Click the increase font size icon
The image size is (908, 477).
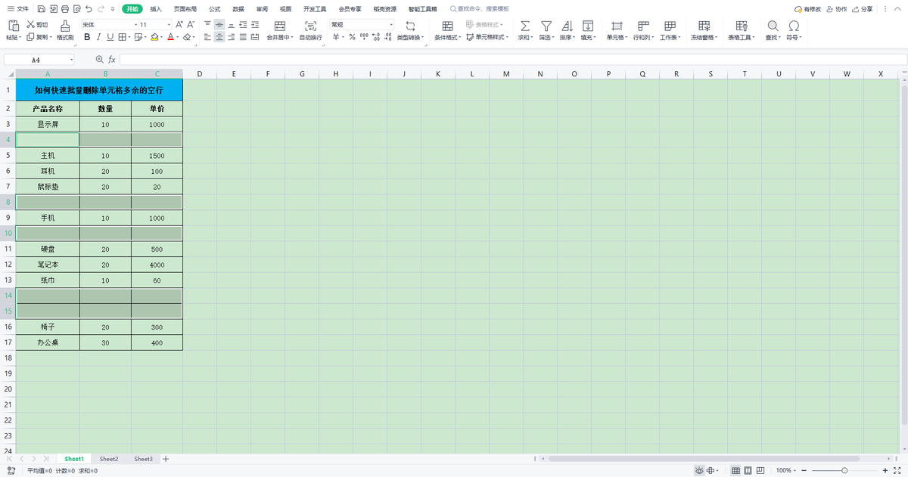179,25
